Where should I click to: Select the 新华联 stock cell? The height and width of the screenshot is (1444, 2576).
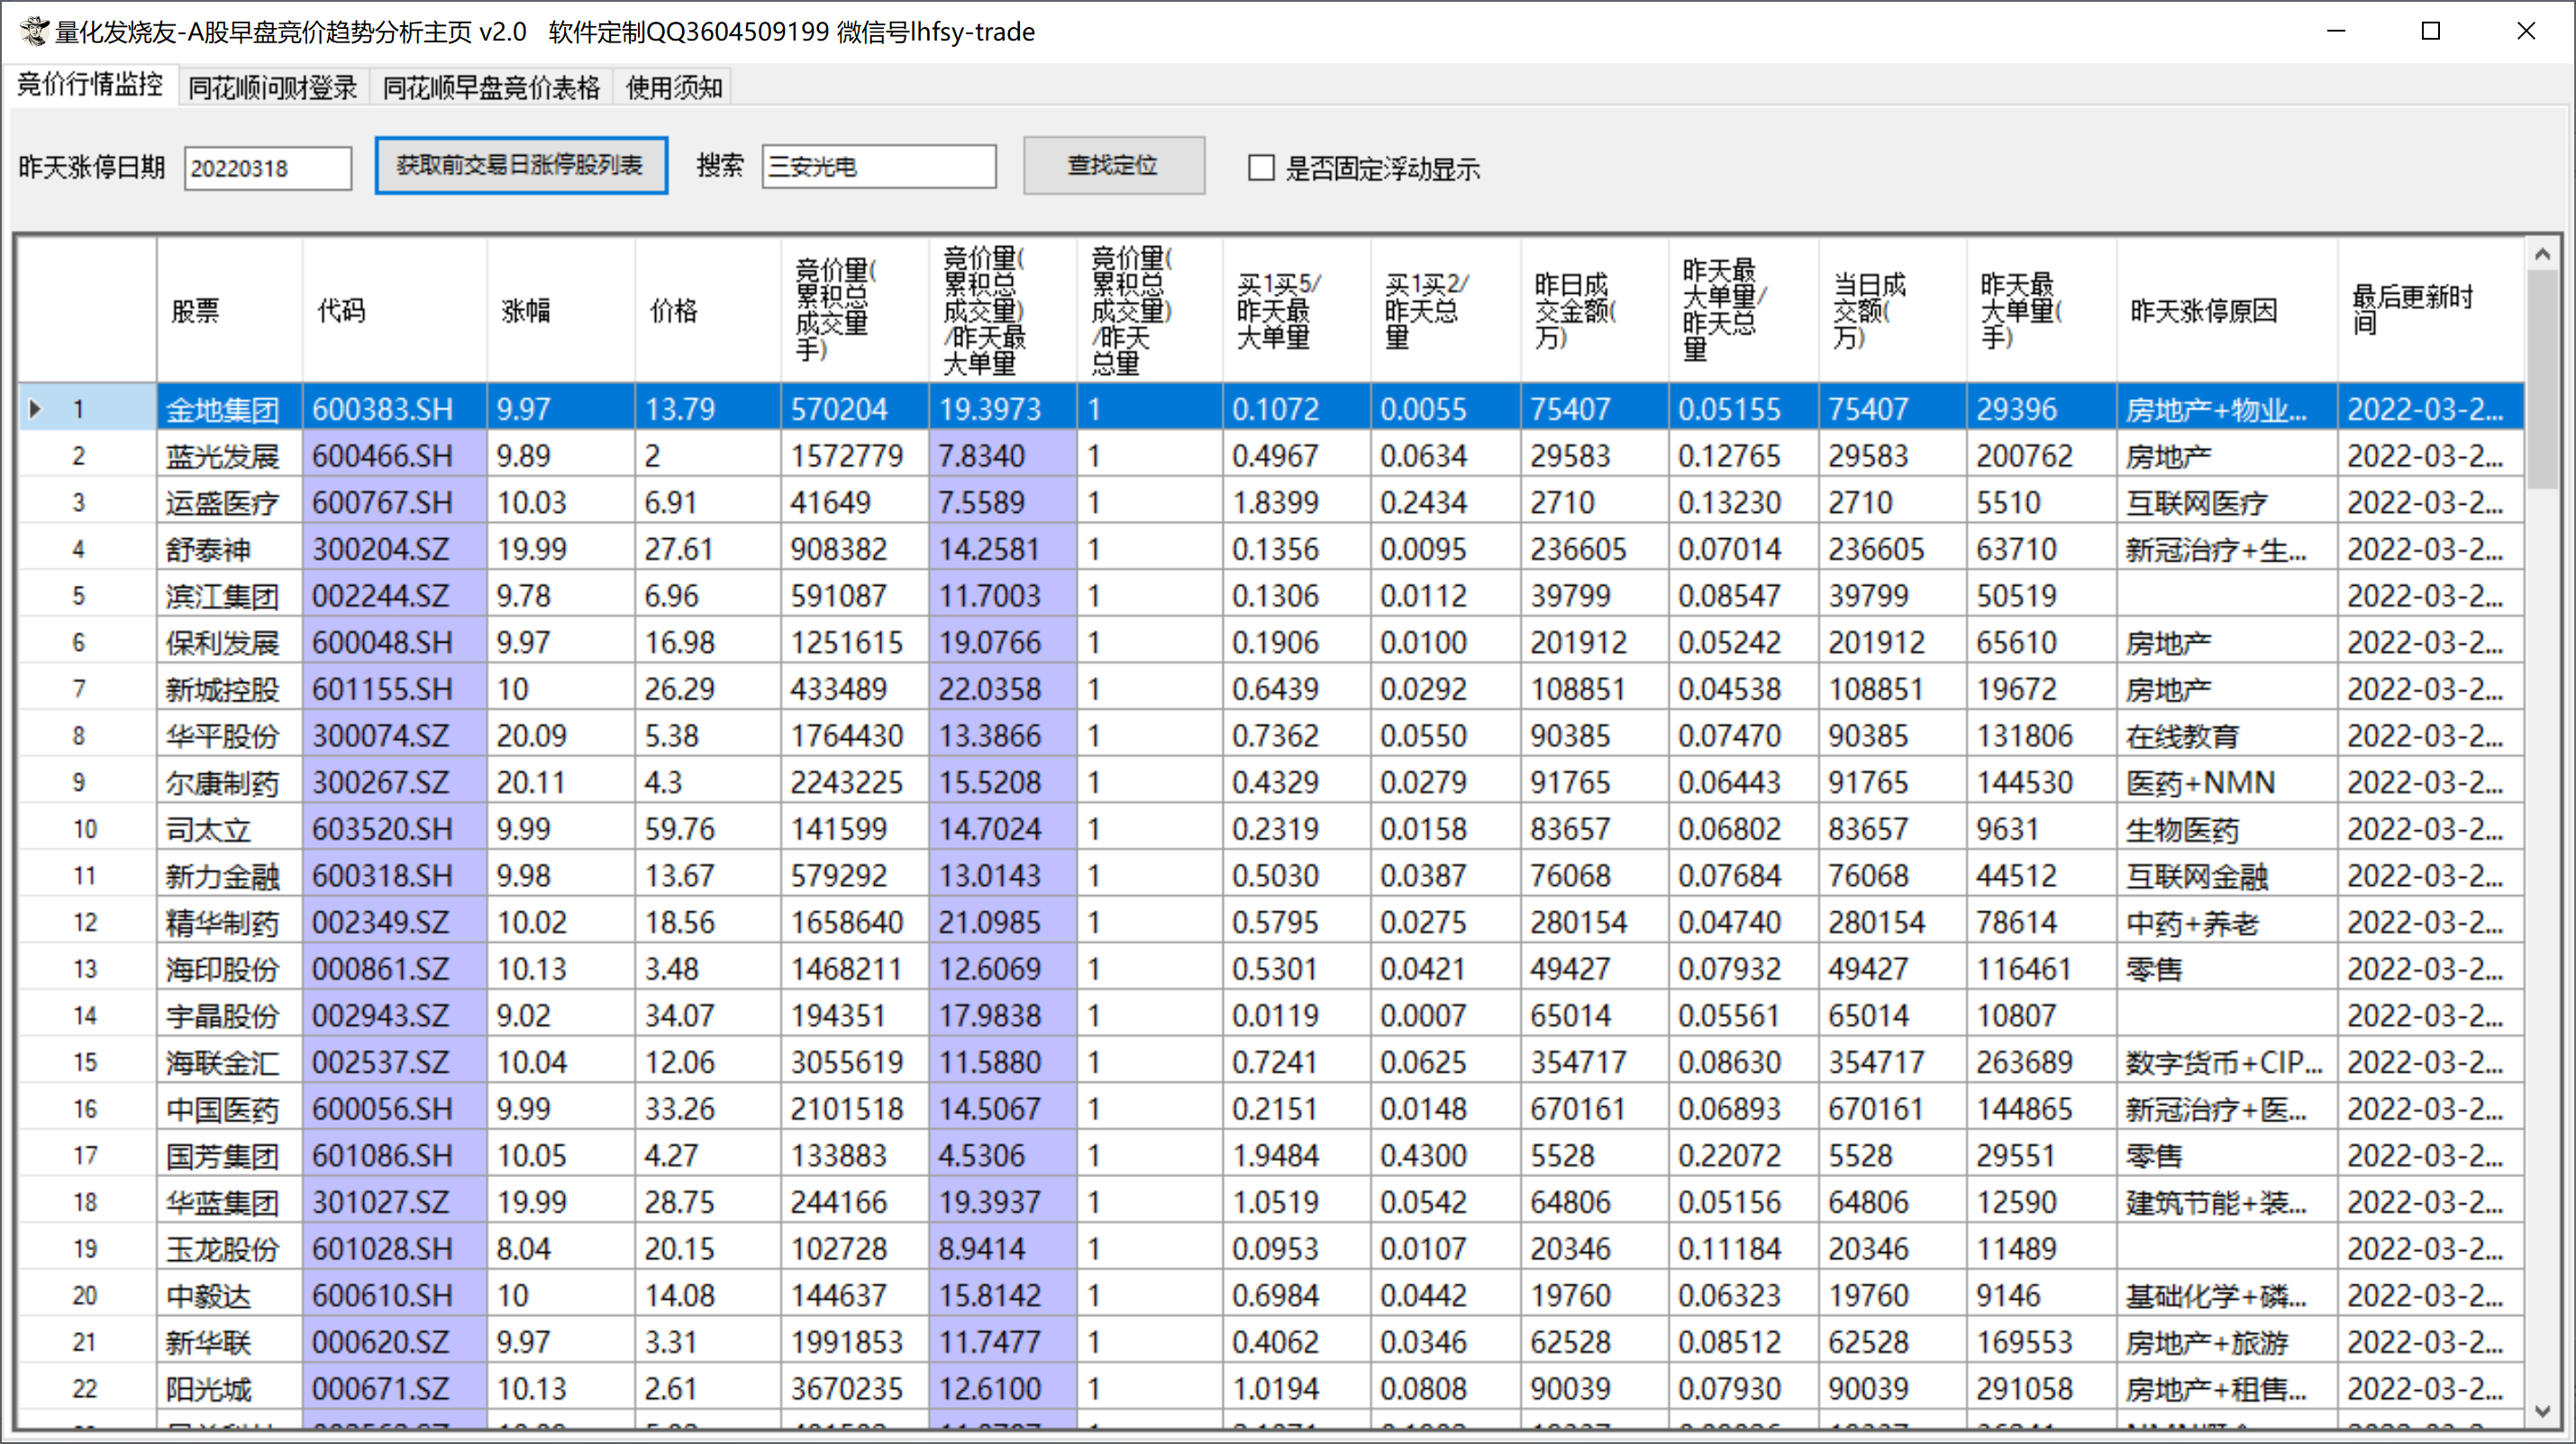coord(229,1342)
